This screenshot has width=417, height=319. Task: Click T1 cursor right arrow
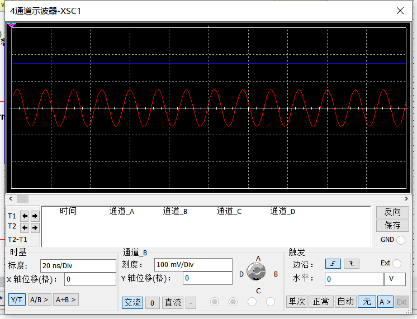[35, 216]
